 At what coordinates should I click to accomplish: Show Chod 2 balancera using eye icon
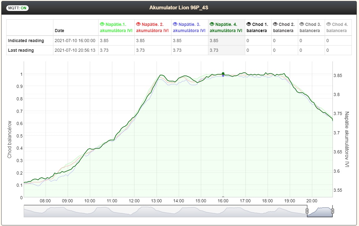275,24
